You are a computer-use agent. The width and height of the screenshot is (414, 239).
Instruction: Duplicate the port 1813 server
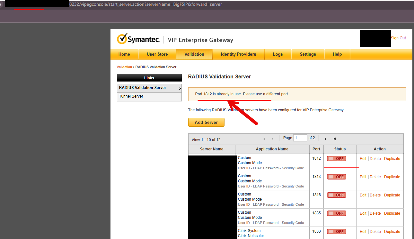point(392,177)
